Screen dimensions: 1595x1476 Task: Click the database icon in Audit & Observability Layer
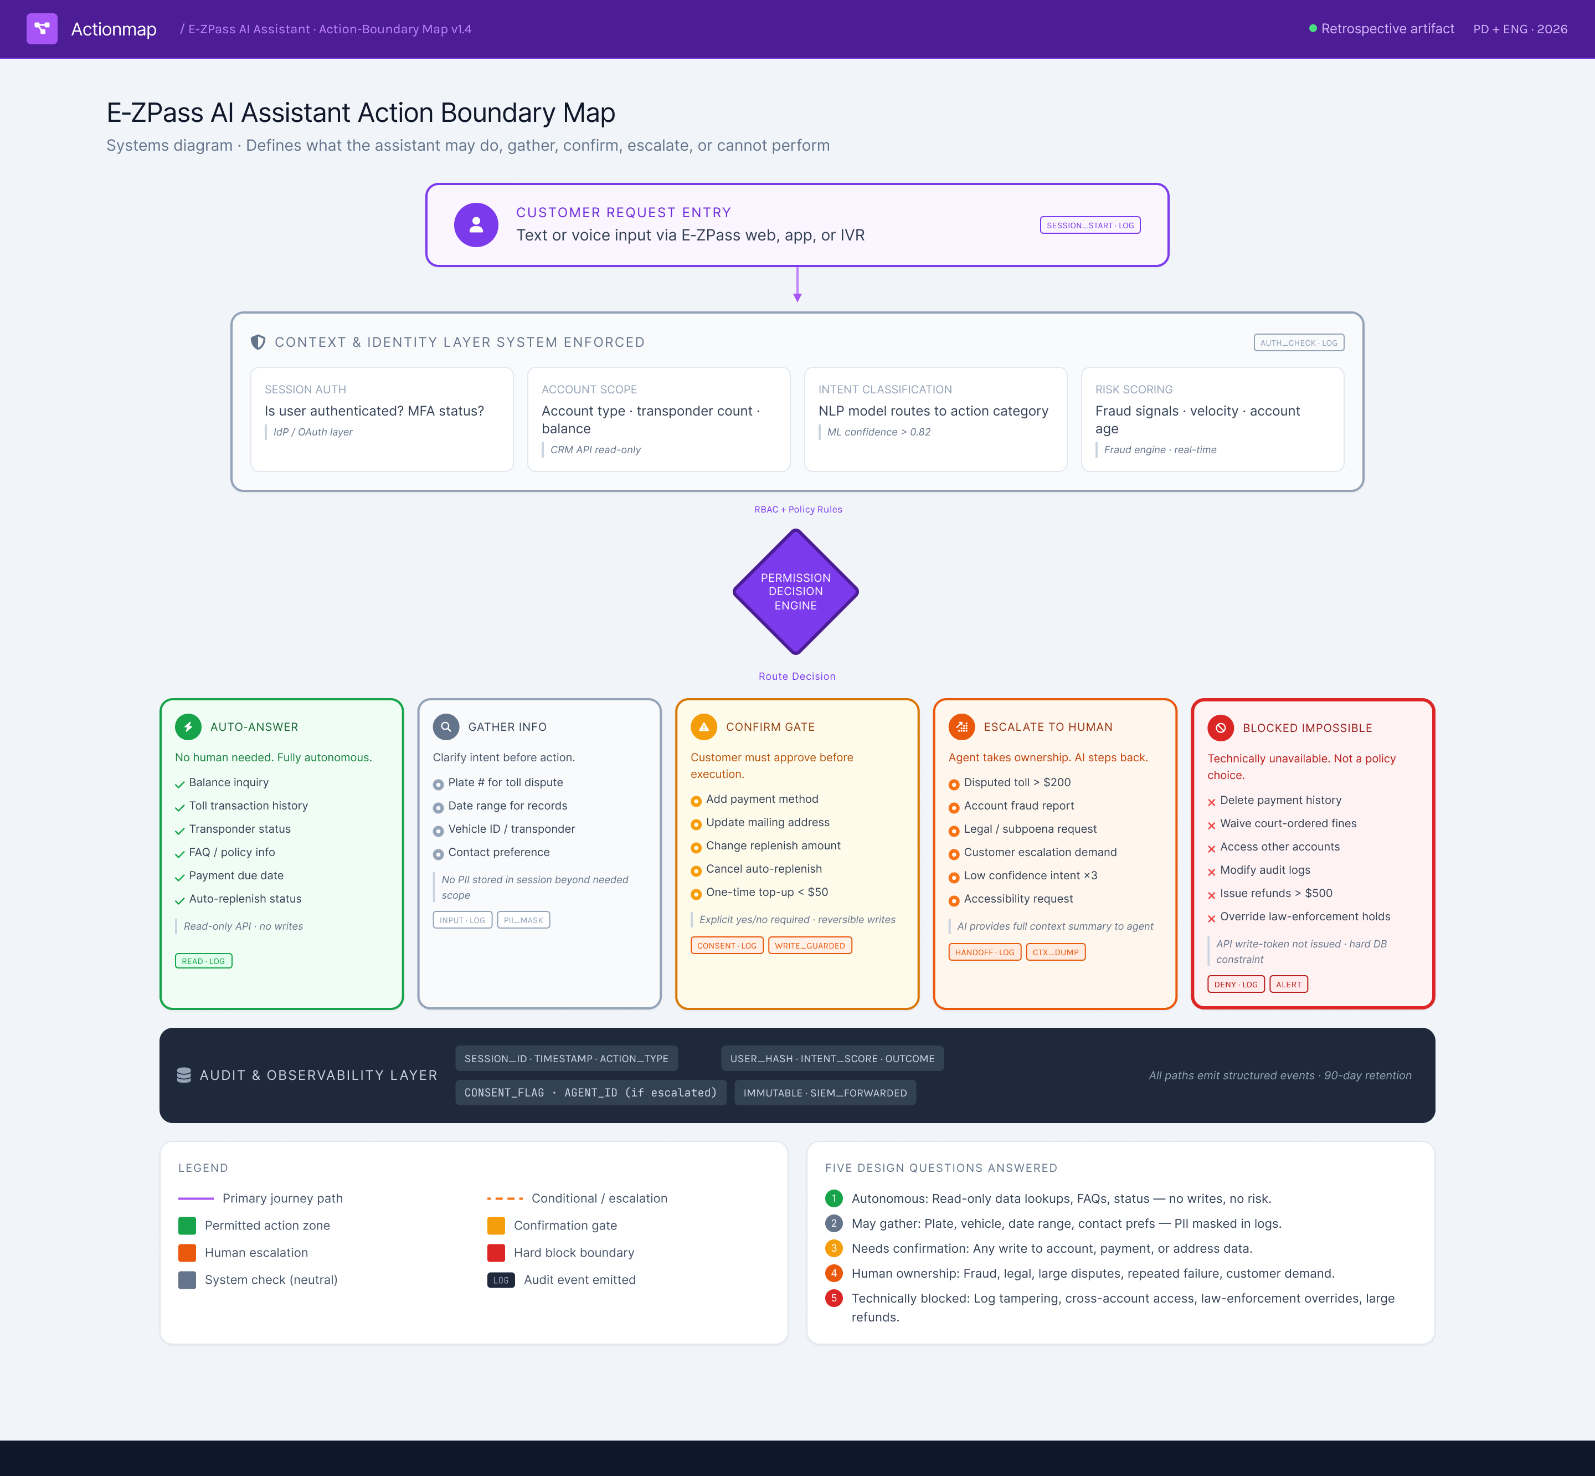coord(184,1075)
